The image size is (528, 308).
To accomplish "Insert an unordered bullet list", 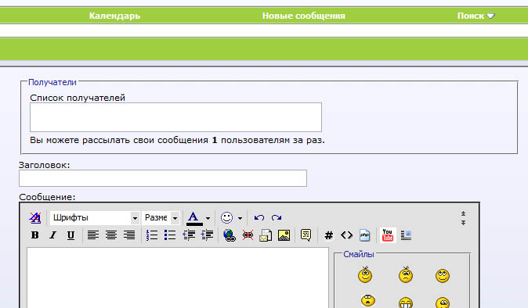I will pyautogui.click(x=170, y=235).
